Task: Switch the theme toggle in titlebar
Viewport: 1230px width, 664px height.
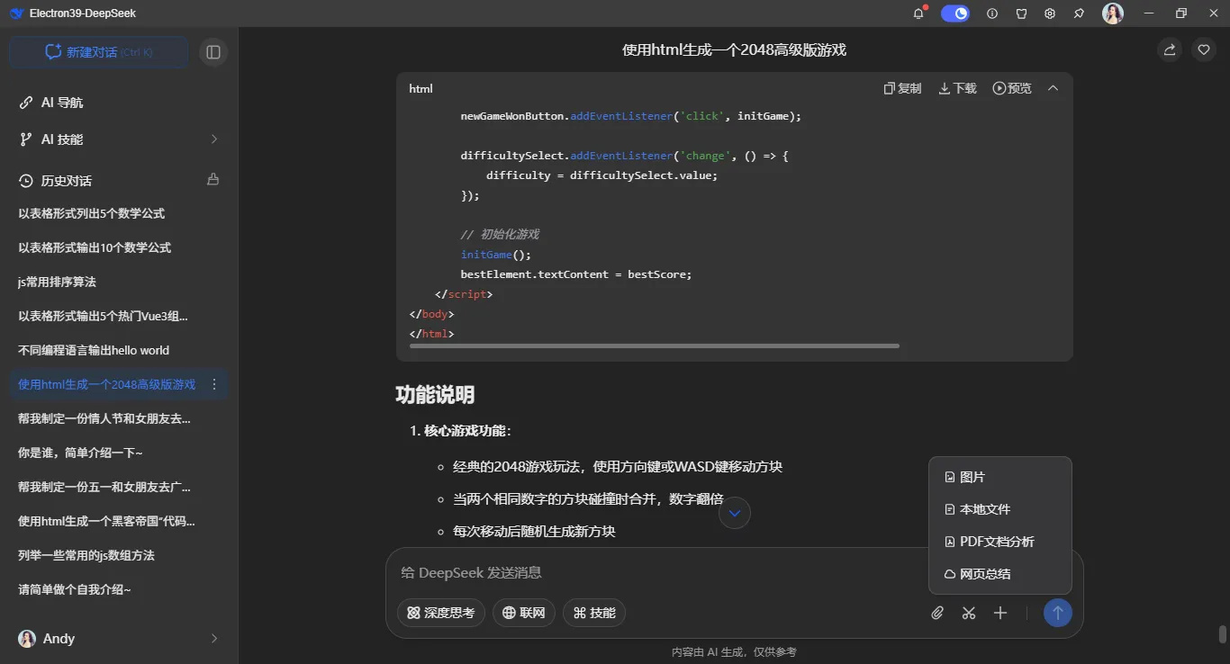Action: pyautogui.click(x=954, y=13)
